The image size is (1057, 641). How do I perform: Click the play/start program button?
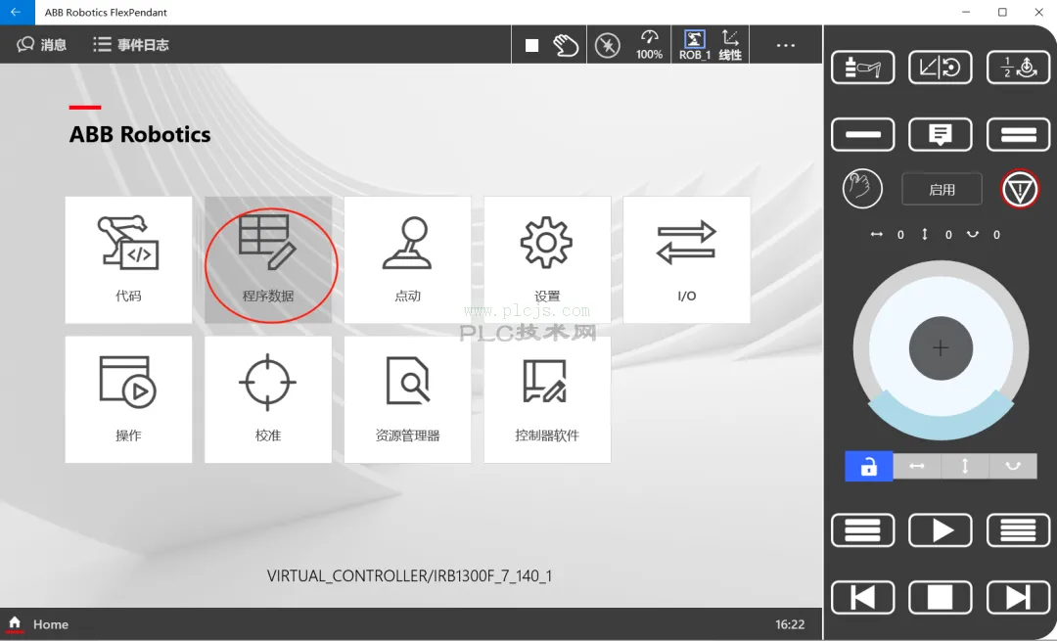click(940, 529)
